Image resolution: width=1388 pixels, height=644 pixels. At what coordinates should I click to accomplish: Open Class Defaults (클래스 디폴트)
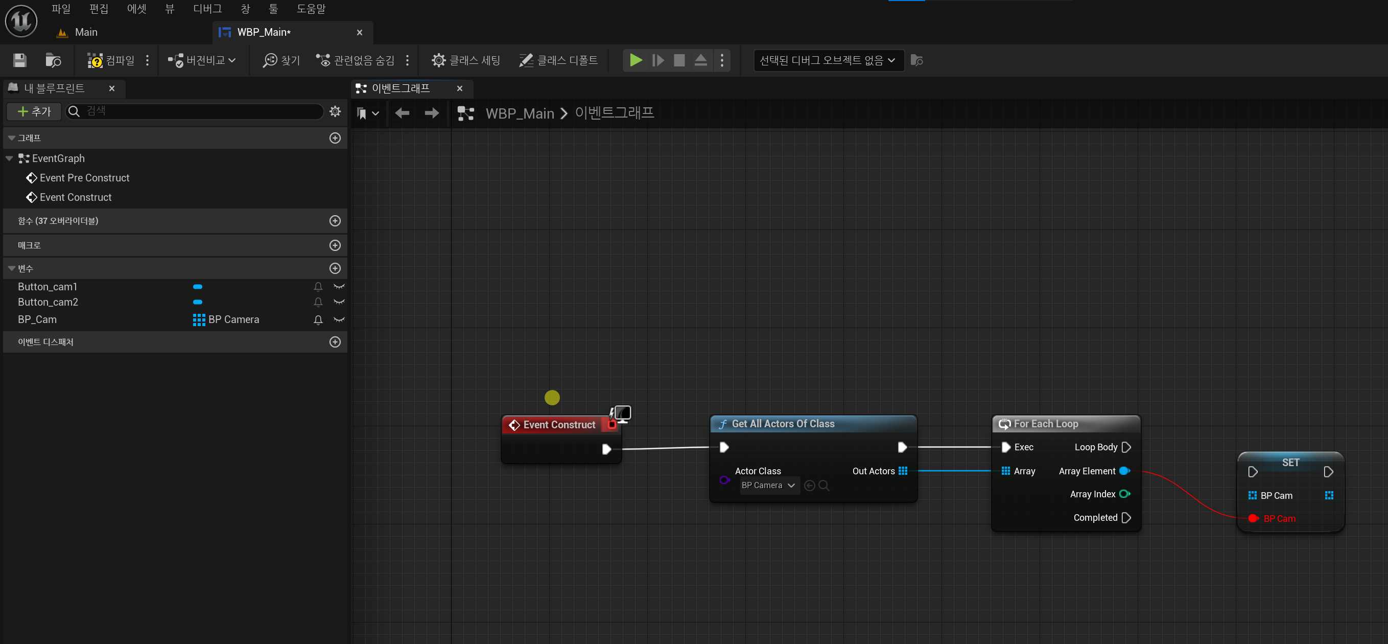pos(558,60)
